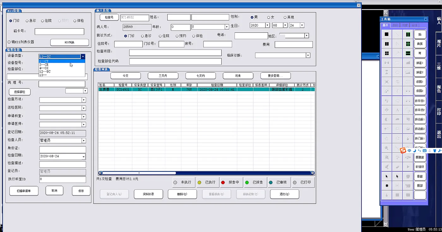
Task: Choose 1--CT in the device type list
Action: [62, 61]
